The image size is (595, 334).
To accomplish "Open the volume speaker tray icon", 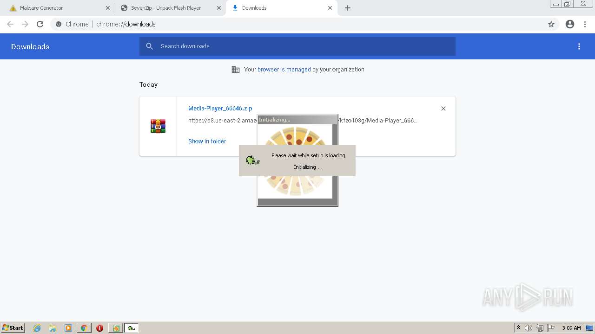I will click(529, 328).
